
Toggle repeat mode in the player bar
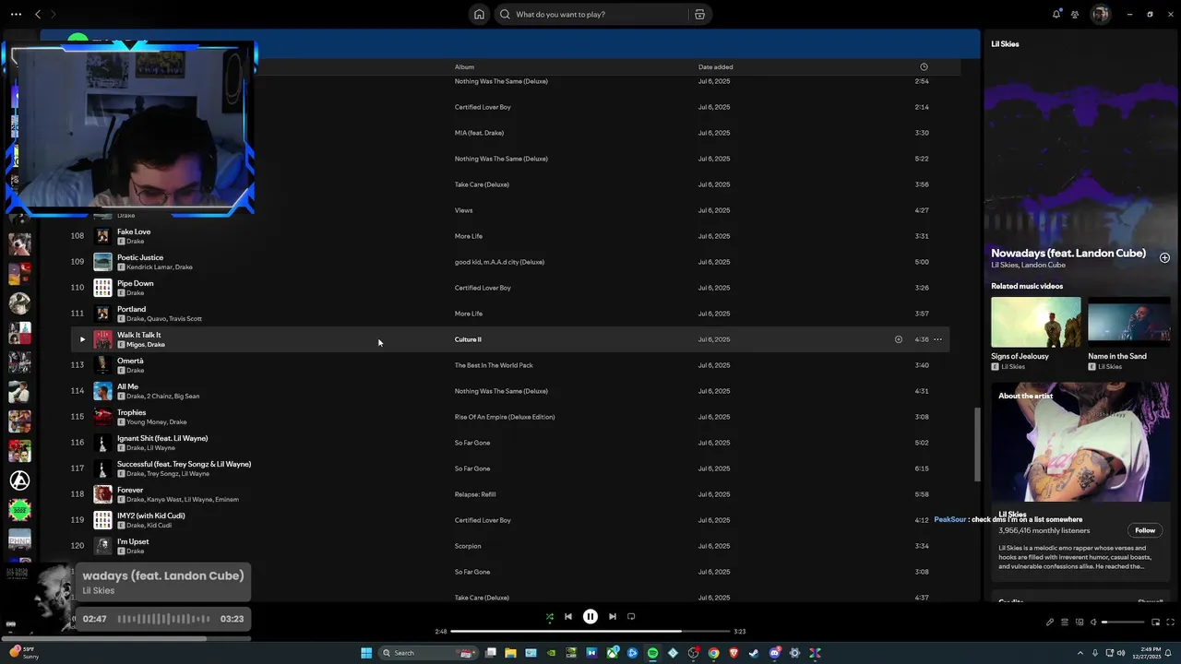[x=631, y=617]
